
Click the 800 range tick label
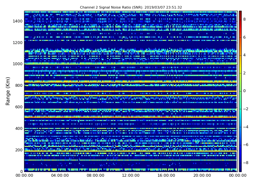[19, 85]
